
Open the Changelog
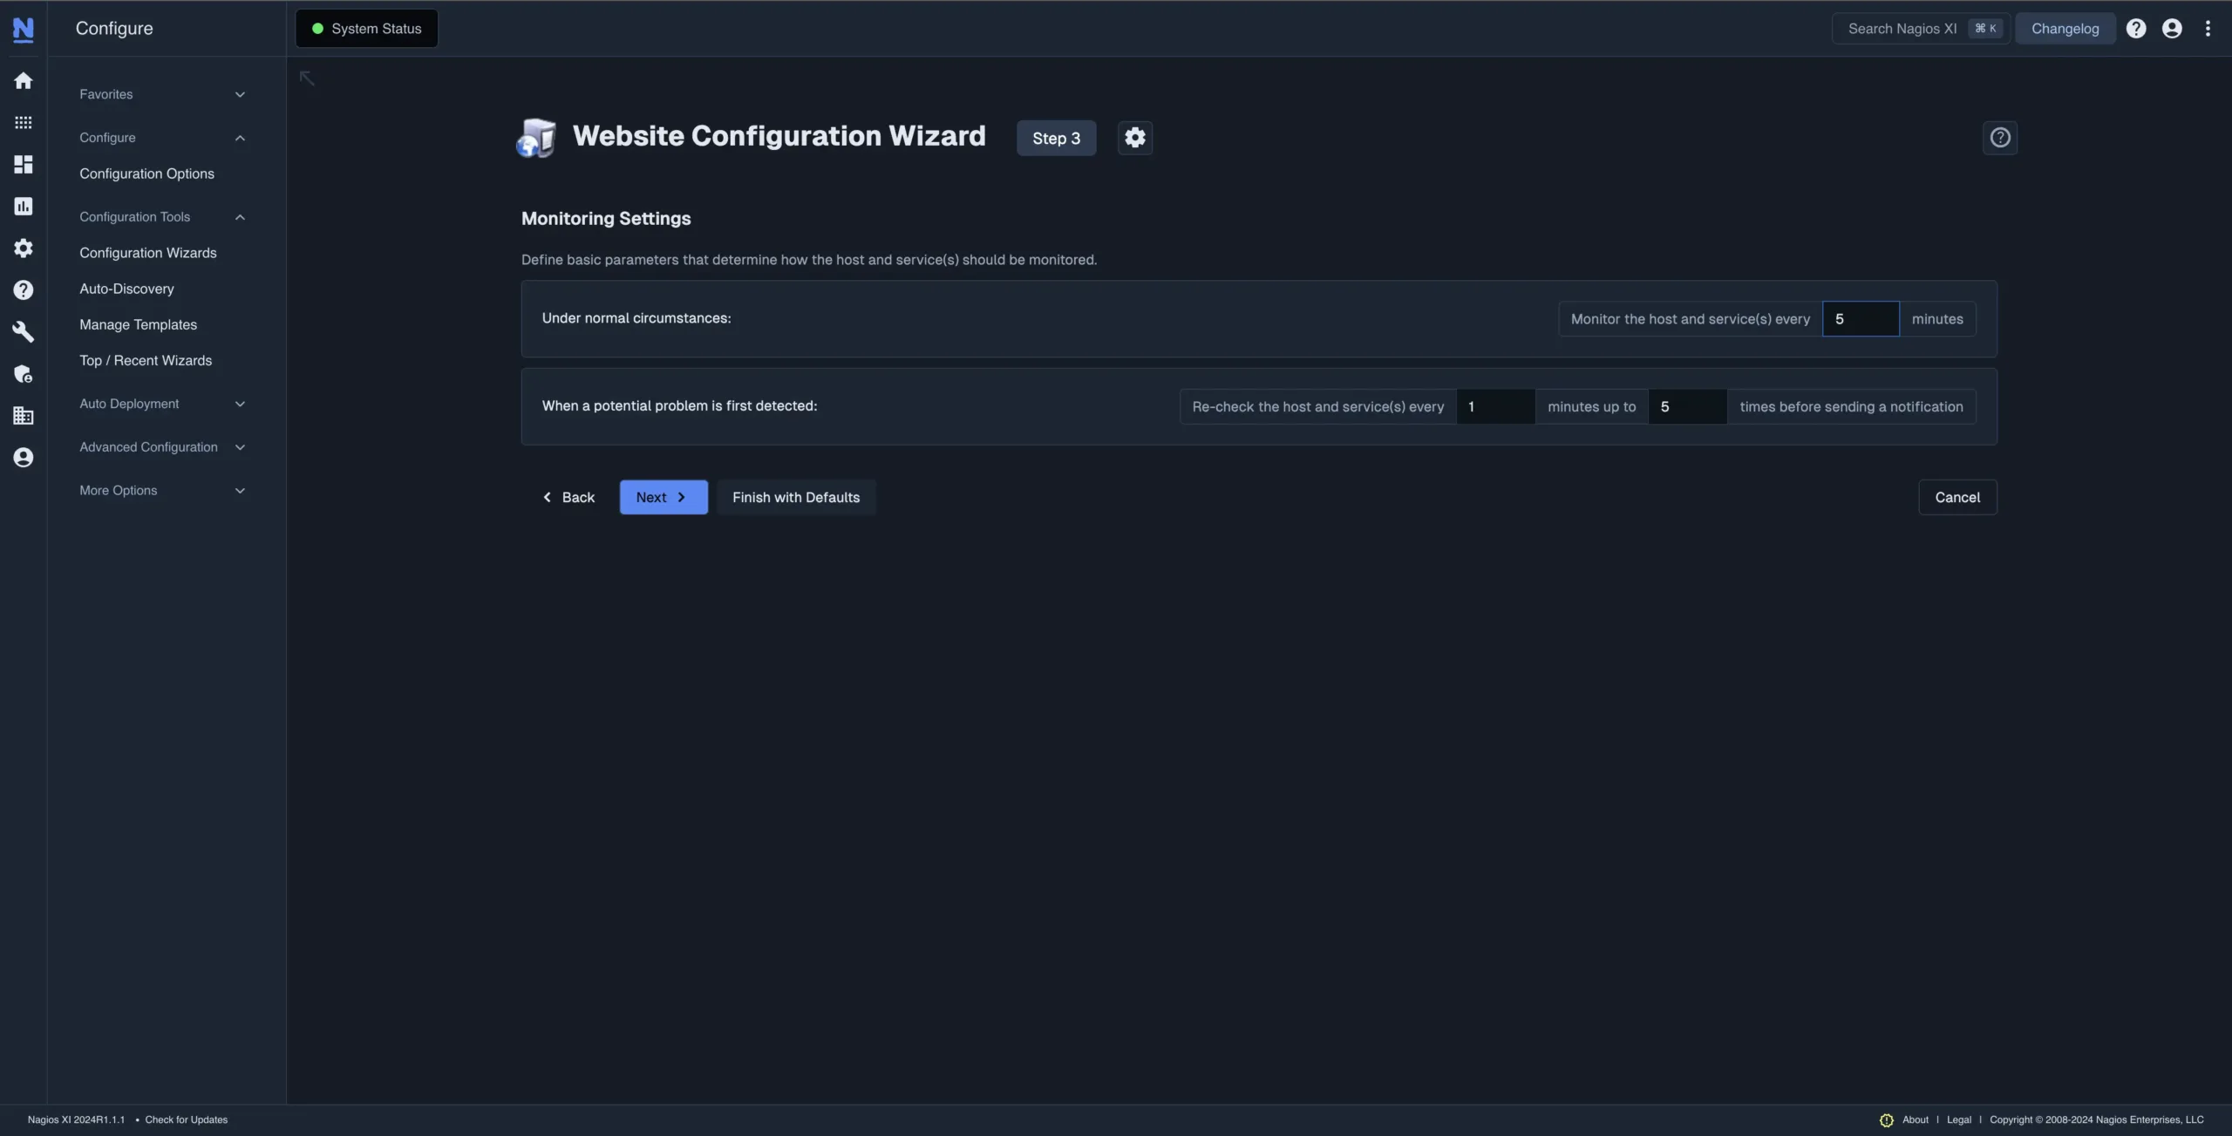coord(2065,28)
